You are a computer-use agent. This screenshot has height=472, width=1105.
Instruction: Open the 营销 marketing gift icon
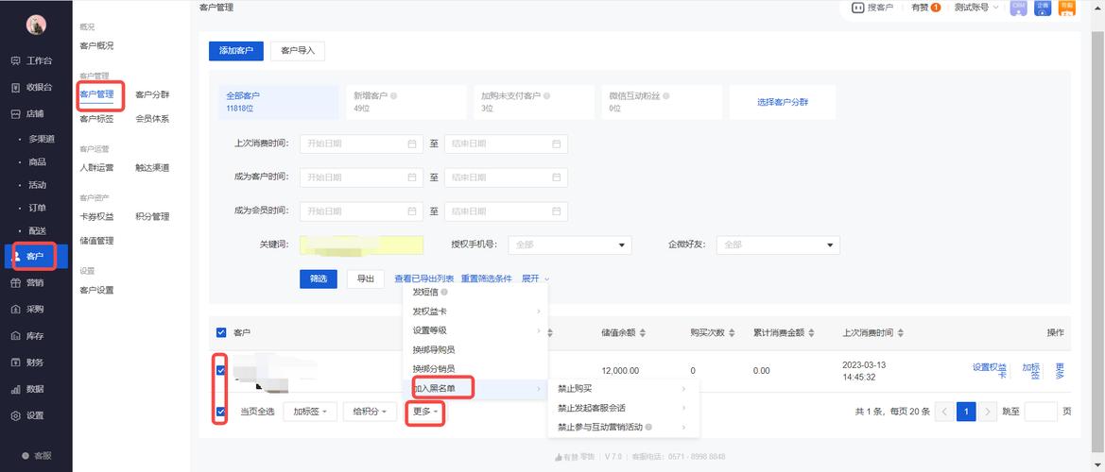coord(15,282)
